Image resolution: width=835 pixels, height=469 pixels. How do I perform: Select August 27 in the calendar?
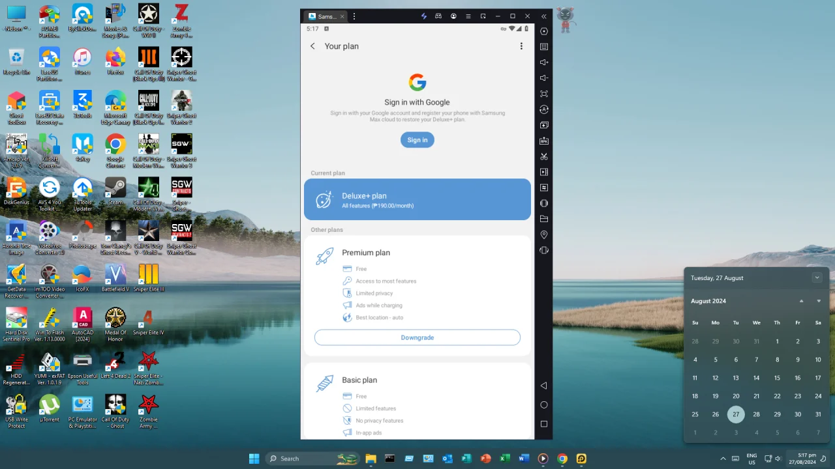pos(736,414)
